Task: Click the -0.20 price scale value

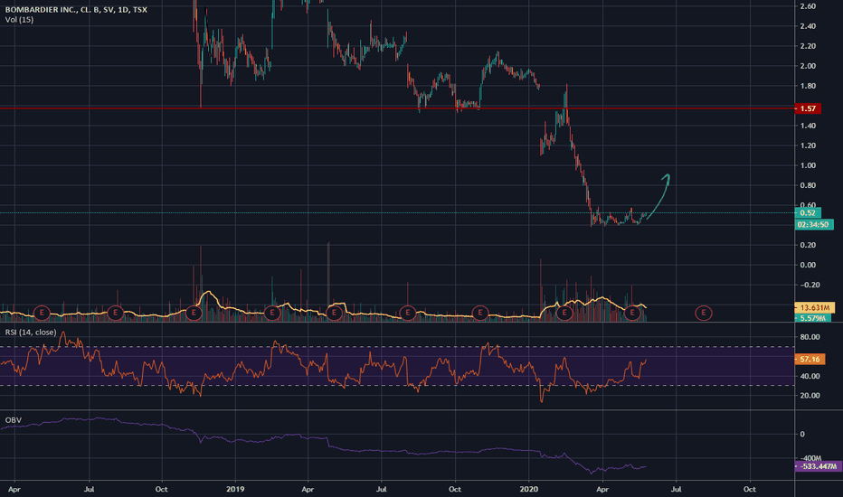Action: (x=810, y=285)
